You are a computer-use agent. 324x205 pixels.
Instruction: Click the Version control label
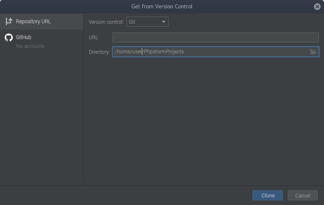pos(106,22)
